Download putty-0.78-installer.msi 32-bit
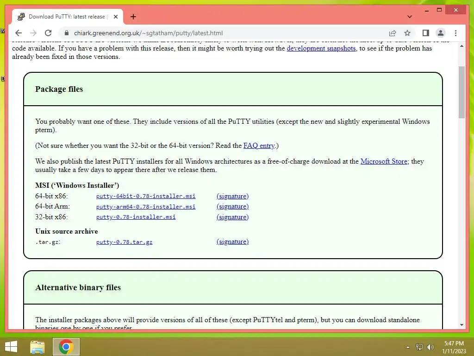Screen dimensions: 474x356 pos(136,217)
